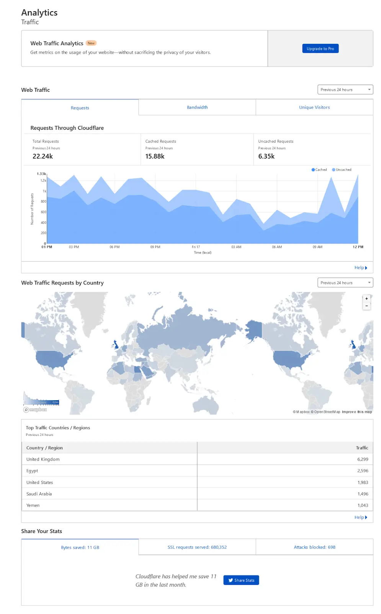Click the map zoom in plus button
Viewport: 381px width, 614px height.
[x=366, y=299]
